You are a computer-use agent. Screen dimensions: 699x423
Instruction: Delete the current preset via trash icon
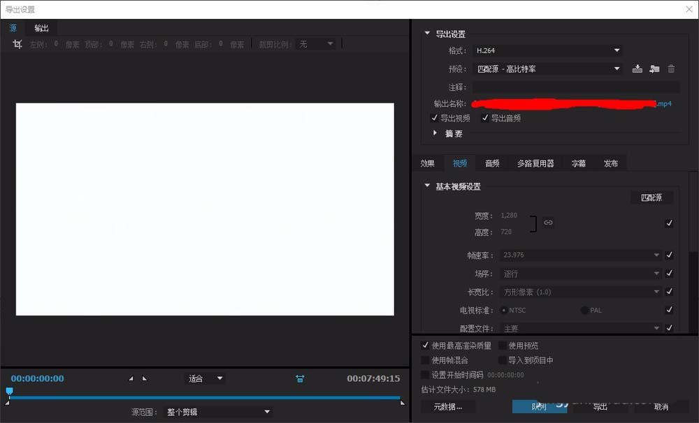671,68
